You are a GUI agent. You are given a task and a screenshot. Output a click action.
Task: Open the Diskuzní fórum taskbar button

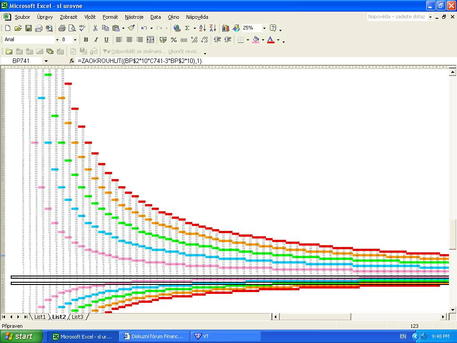(x=153, y=336)
